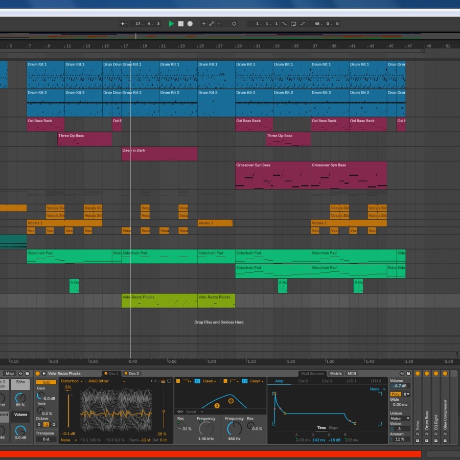Viewport: 460px width, 460px height.
Task: Select the Slope view in envelope
Action: [333, 428]
